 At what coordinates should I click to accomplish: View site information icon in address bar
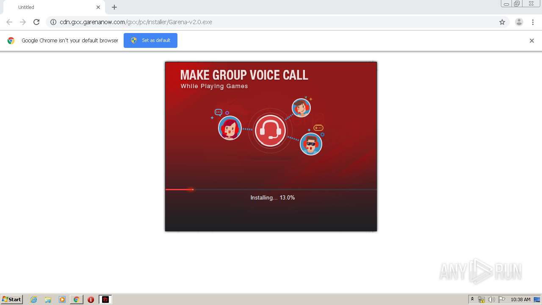(53, 22)
